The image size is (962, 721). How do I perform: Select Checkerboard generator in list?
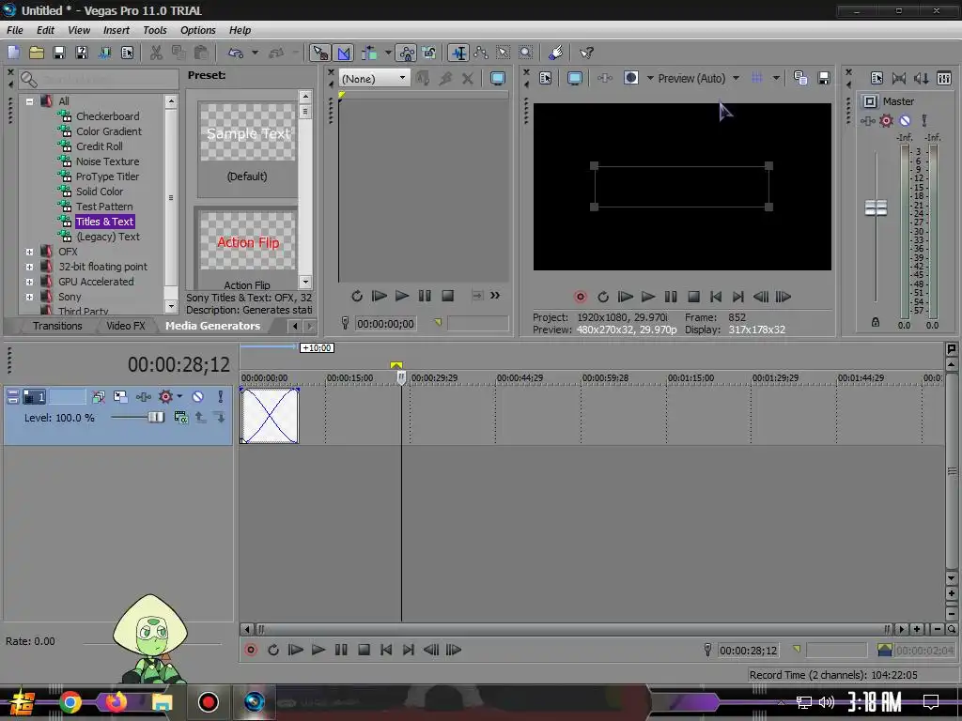[107, 115]
